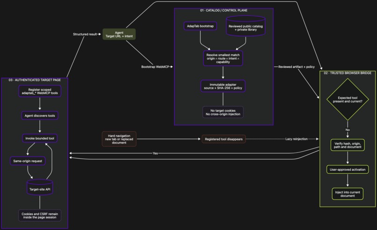Select the Agent discovers tools node
Screen dimensions: 377x230
click(x=40, y=115)
